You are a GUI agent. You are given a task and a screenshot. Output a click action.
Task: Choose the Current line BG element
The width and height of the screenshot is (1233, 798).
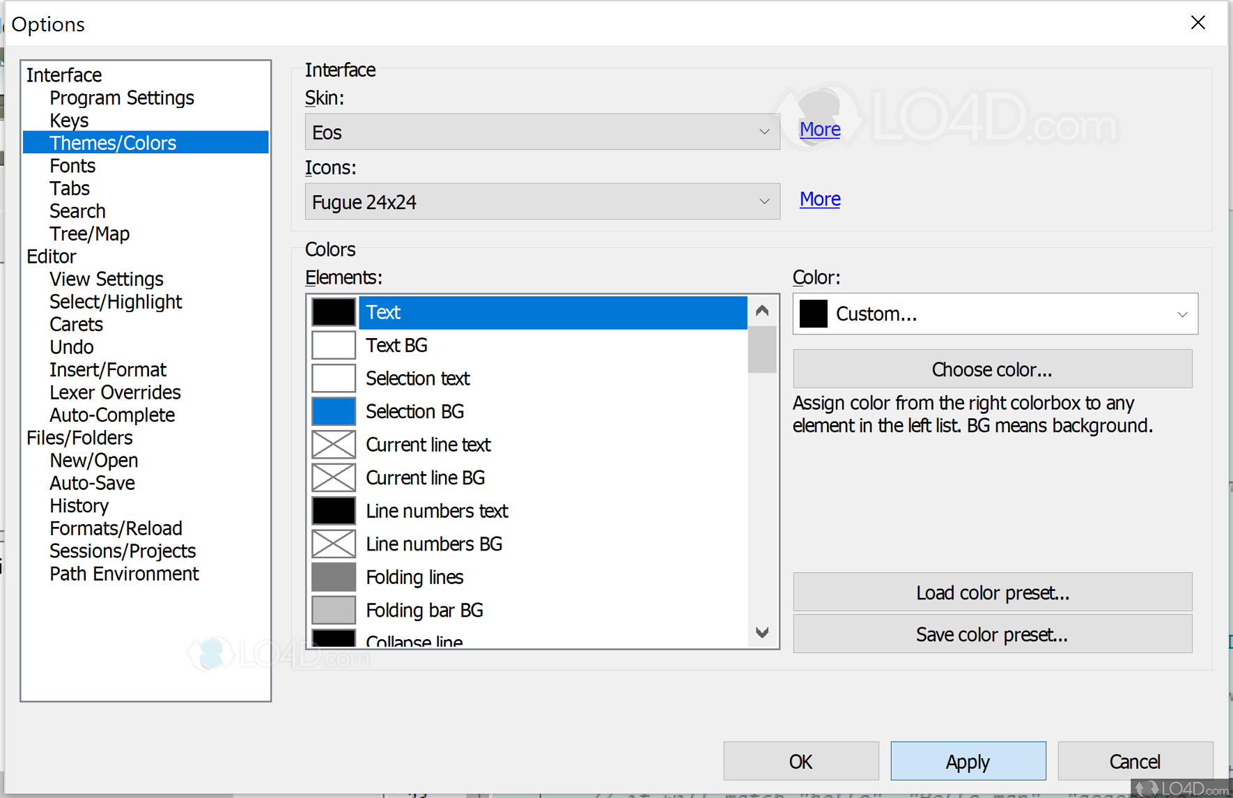tap(425, 478)
